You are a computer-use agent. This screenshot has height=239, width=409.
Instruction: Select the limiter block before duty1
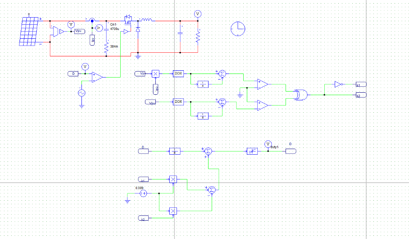click(252, 151)
